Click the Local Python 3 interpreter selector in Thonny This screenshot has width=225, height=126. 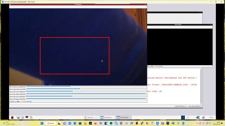click(188, 106)
